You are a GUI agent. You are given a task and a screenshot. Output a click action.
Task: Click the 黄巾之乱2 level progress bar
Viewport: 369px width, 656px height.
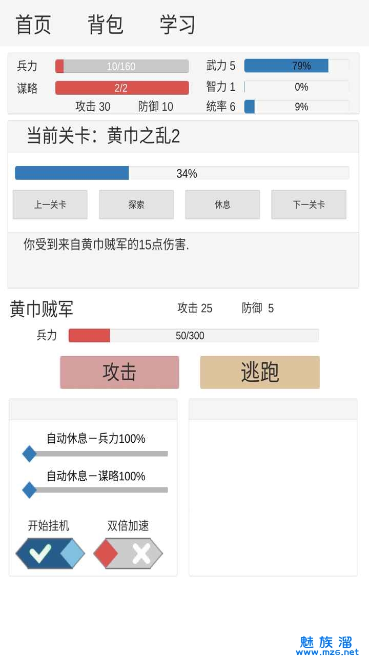[182, 173]
